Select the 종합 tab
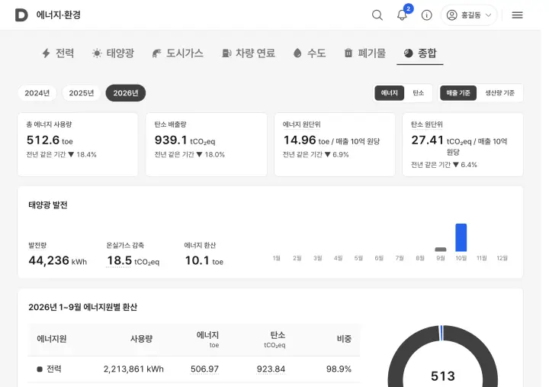The height and width of the screenshot is (387, 549). click(420, 53)
